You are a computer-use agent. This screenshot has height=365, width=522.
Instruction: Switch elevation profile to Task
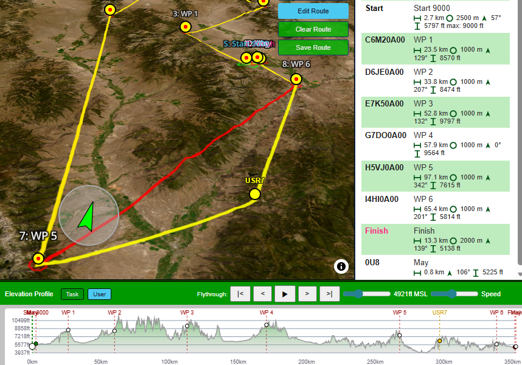tap(72, 294)
